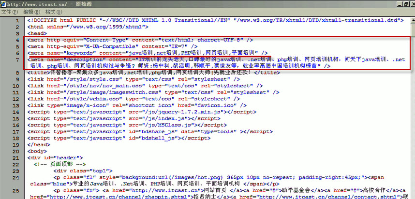
Task: Click the <html xmlns= line
Action: click(x=88, y=27)
